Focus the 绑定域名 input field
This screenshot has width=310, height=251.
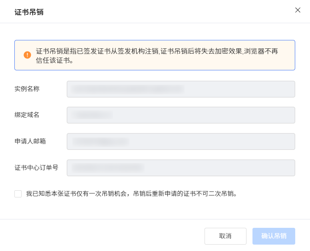point(181,115)
